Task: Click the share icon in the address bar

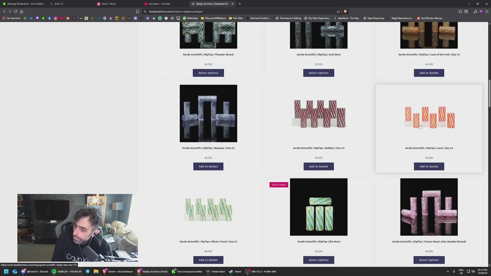Action: [x=338, y=11]
